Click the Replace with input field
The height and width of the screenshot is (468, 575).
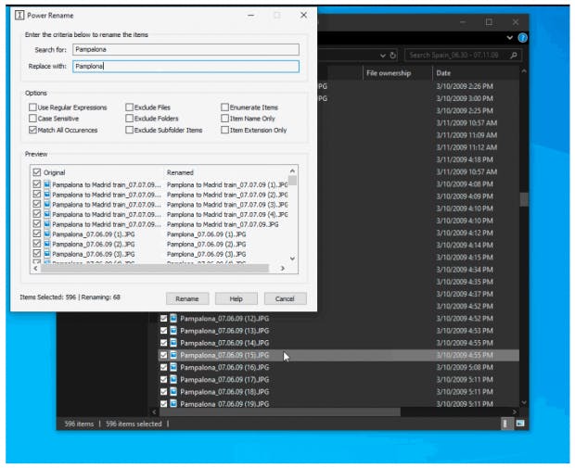coord(185,67)
